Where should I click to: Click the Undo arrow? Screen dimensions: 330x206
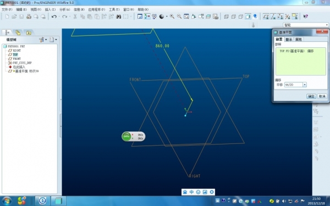(54, 16)
